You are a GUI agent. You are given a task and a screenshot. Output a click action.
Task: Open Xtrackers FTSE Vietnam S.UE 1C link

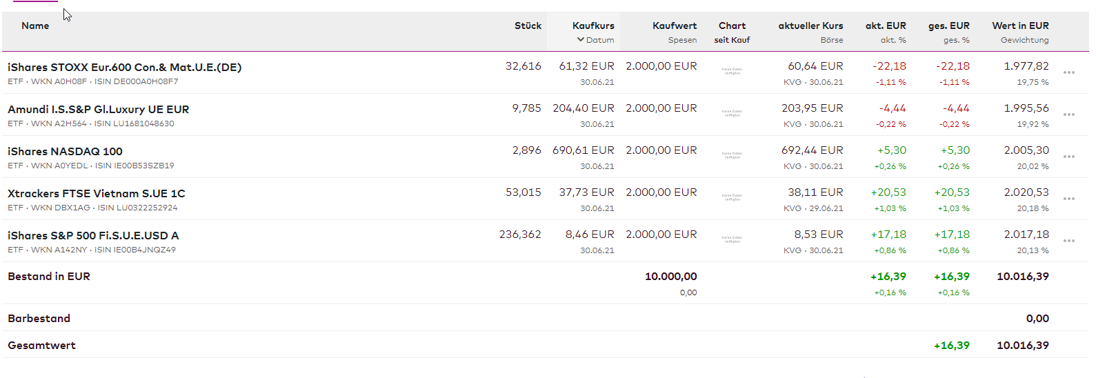click(x=96, y=194)
